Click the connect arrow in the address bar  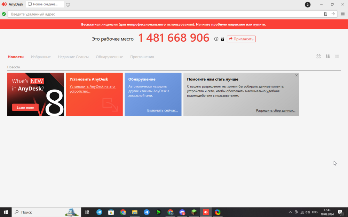tap(333, 14)
